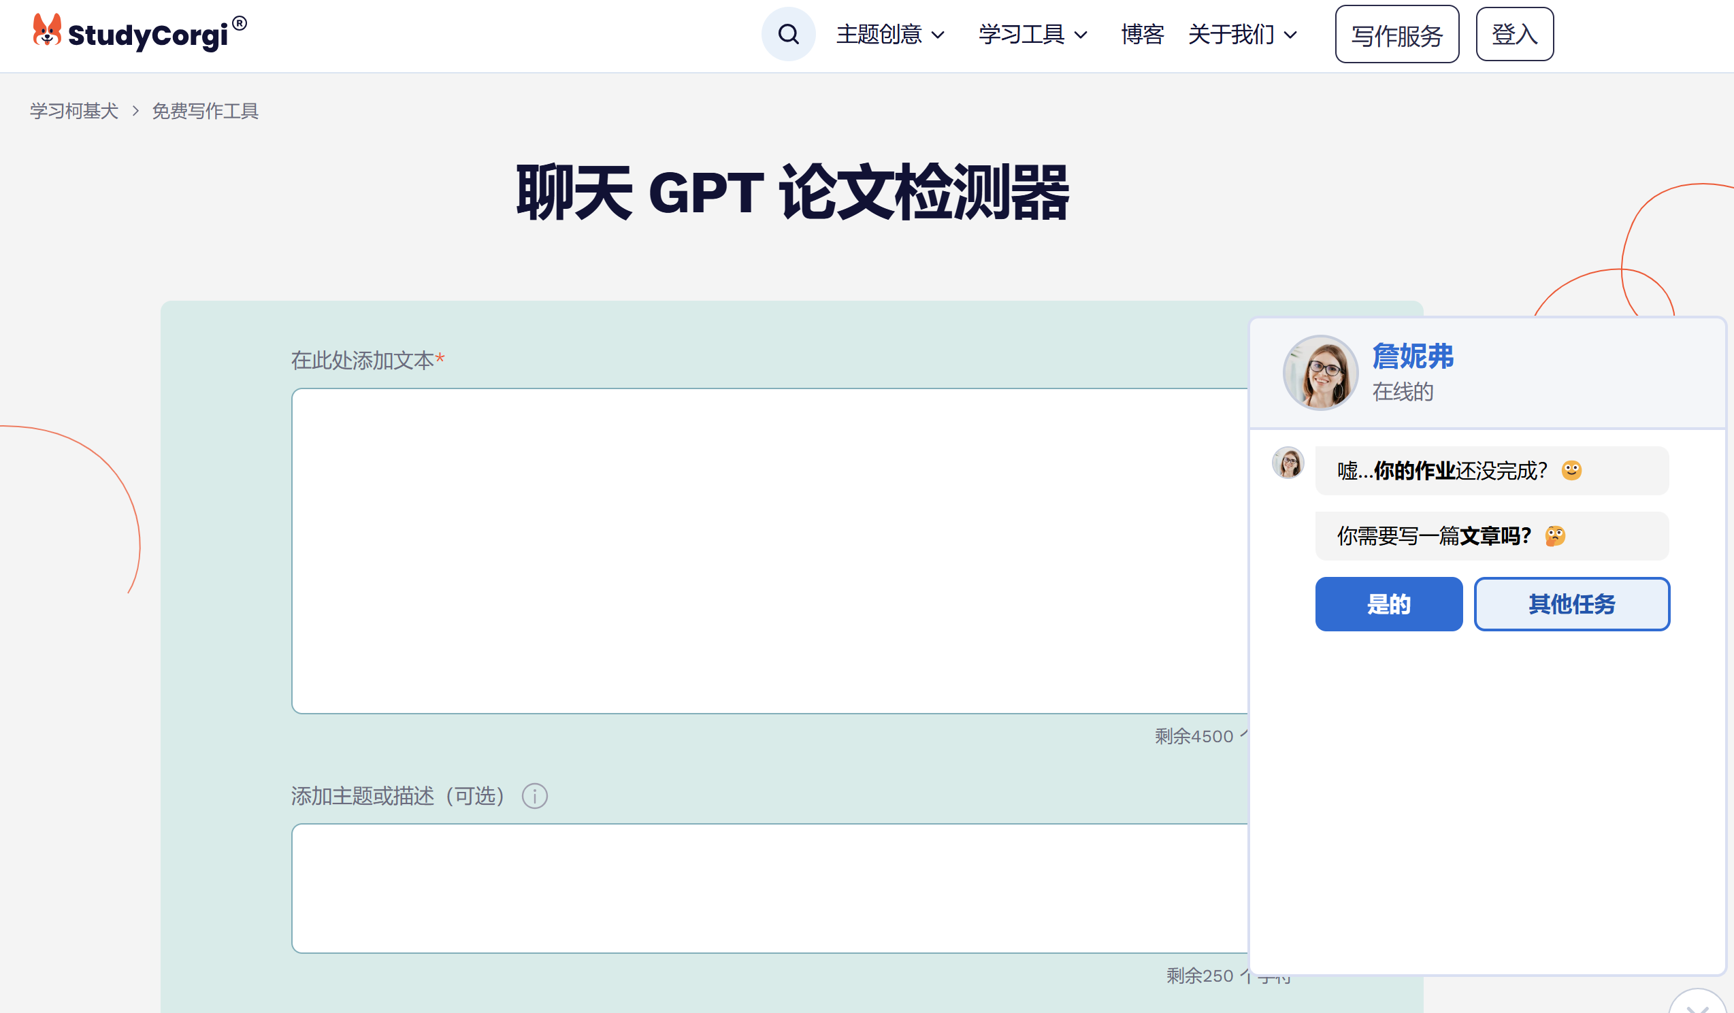Click the 写作服务 button
1734x1013 pixels.
click(1396, 35)
